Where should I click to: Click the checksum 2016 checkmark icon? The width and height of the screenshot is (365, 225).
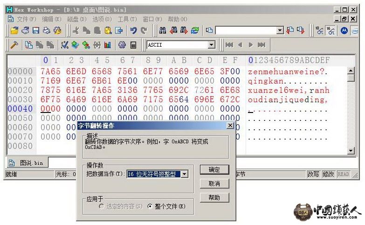click(x=64, y=45)
